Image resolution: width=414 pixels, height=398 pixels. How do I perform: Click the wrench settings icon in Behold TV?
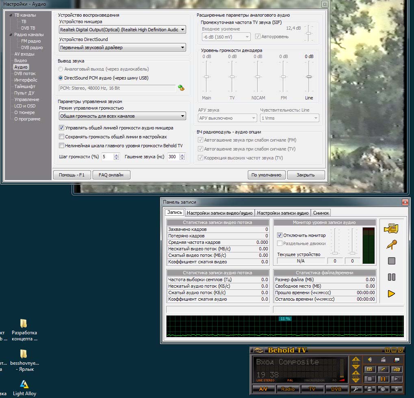(355, 389)
